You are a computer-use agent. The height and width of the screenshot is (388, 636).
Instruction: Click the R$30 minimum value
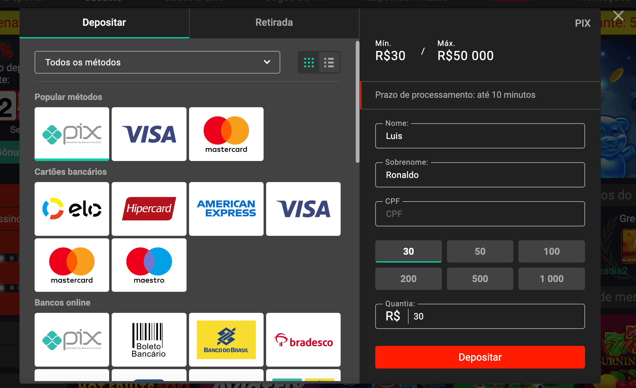[390, 56]
